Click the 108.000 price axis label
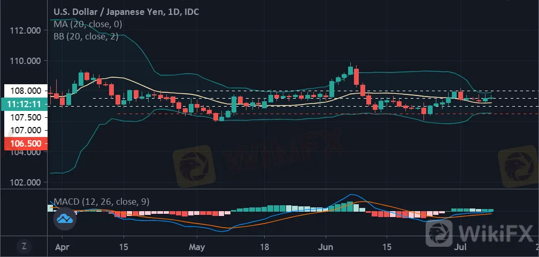This screenshot has width=539, height=257. [26, 91]
